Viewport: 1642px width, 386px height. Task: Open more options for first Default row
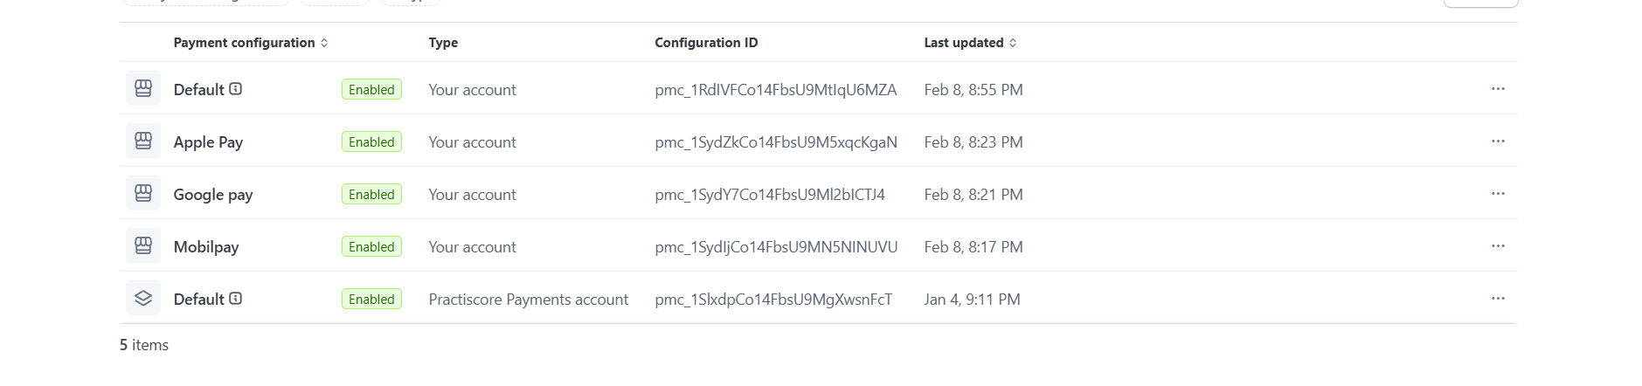point(1498,89)
